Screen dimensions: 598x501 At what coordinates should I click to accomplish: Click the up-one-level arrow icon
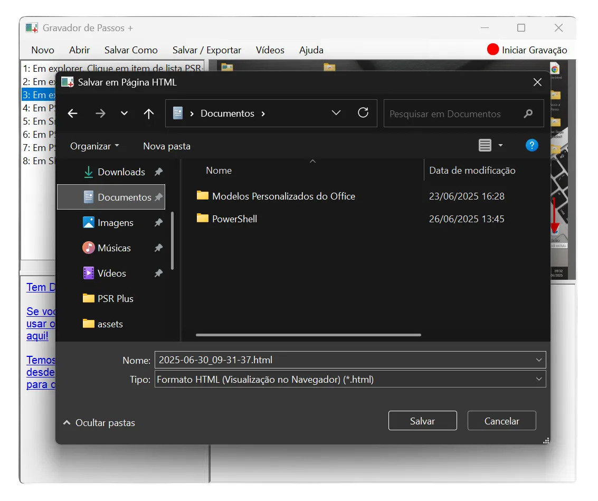[149, 114]
